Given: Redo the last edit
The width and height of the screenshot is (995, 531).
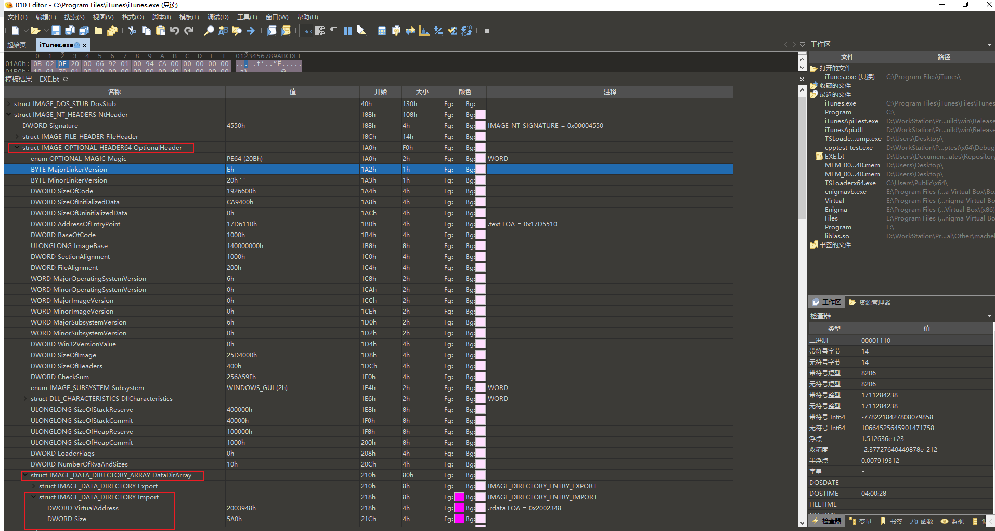Looking at the screenshot, I should point(189,31).
